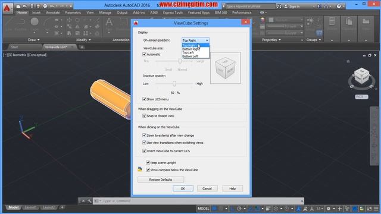
Task: Click the ViewCube preview thumbnail in dialog
Action: click(225, 68)
